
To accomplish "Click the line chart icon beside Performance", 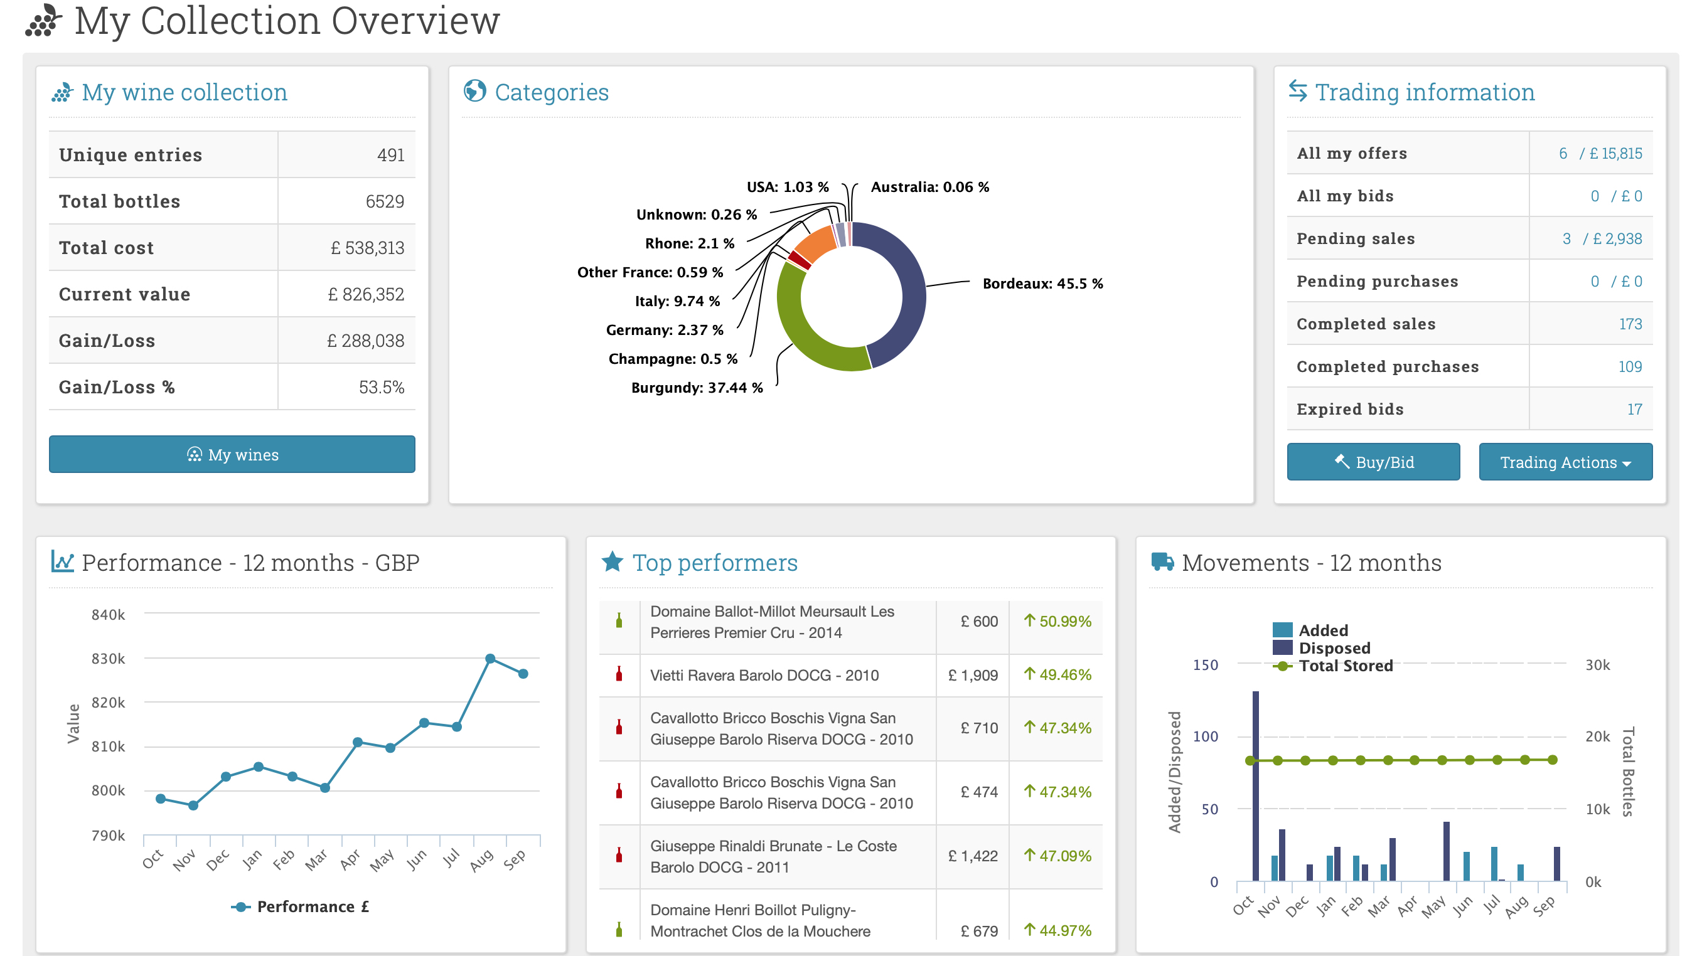I will point(63,561).
